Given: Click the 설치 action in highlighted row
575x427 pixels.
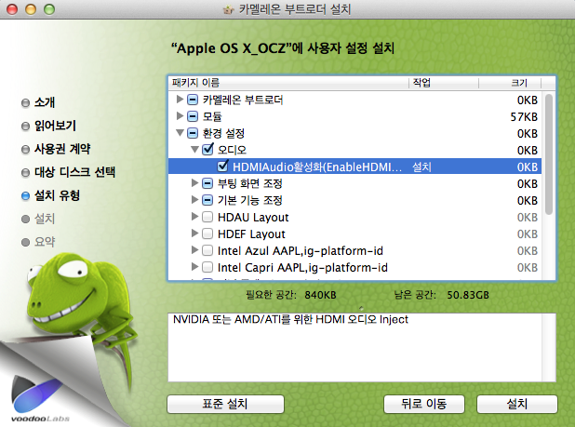Looking at the screenshot, I should (x=421, y=167).
